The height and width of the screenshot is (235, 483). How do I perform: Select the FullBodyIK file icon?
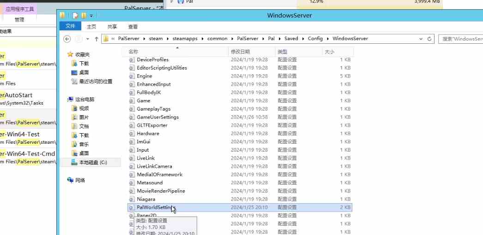(x=132, y=93)
